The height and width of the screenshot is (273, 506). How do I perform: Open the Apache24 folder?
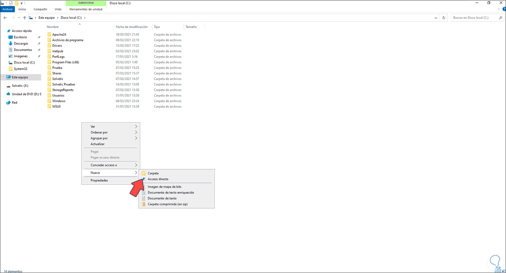tap(58, 34)
